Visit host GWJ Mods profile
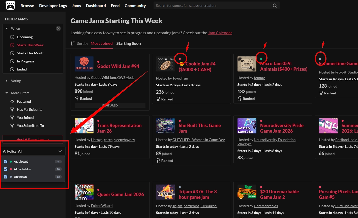Viewport: 358px width, 218px height. 126,78
